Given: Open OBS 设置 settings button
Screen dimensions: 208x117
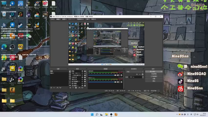Looking at the screenshot, I should 154,79.
